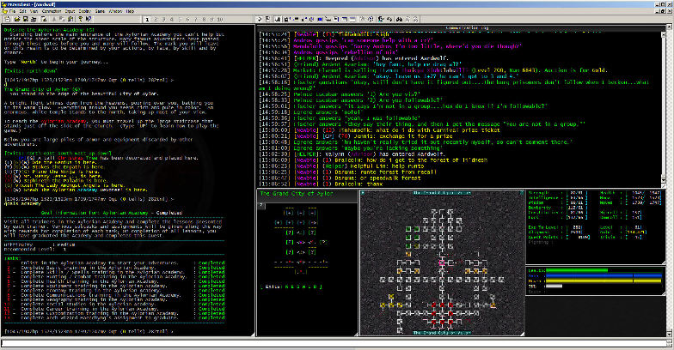Screen dimensions: 674x350
Task: Select numbered tab 1 in the toolbar
Action: (148, 19)
